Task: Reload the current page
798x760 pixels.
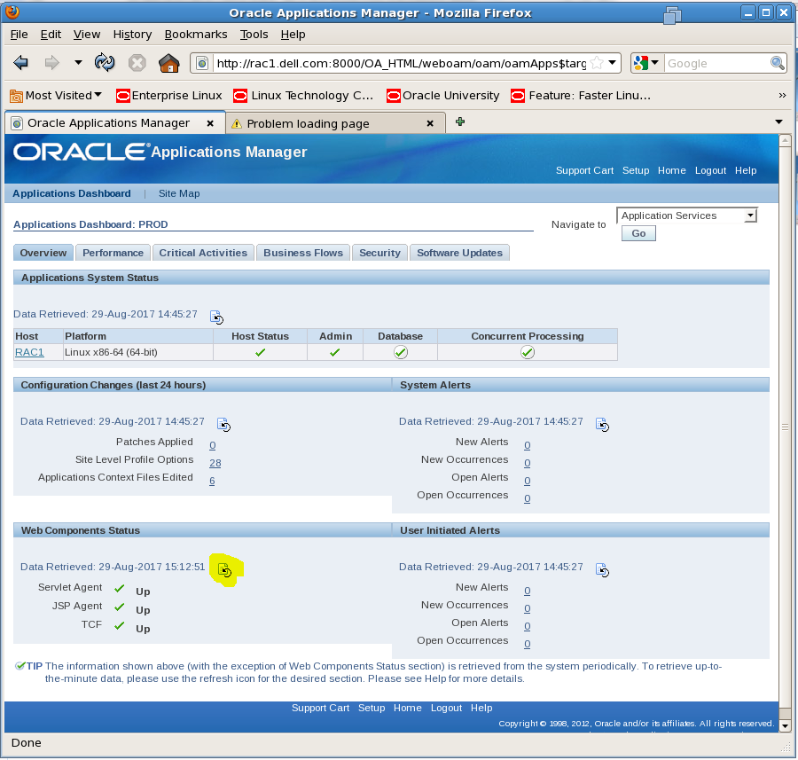Action: coord(105,63)
